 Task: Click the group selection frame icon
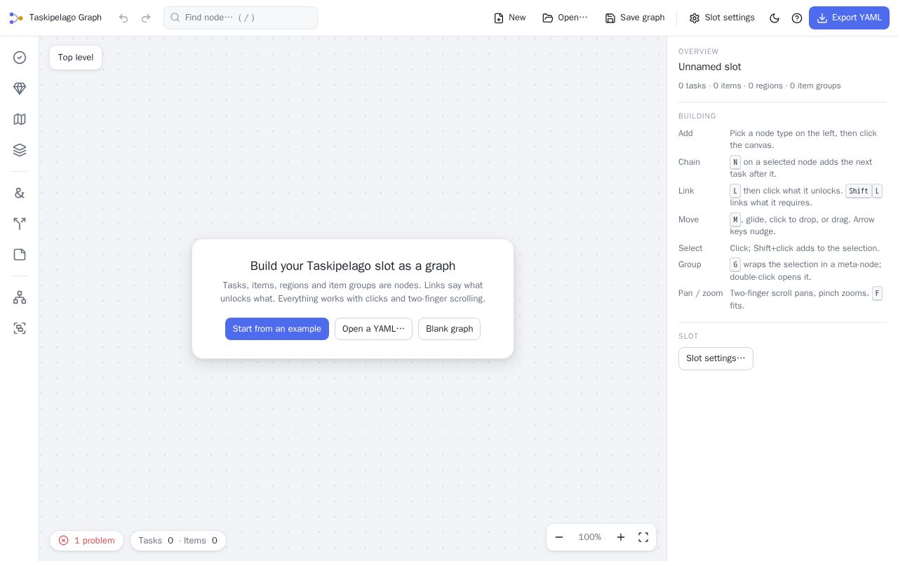tap(20, 328)
